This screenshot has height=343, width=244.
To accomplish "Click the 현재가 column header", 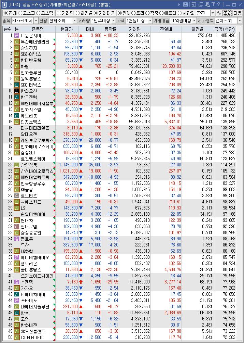I will (67, 29).
